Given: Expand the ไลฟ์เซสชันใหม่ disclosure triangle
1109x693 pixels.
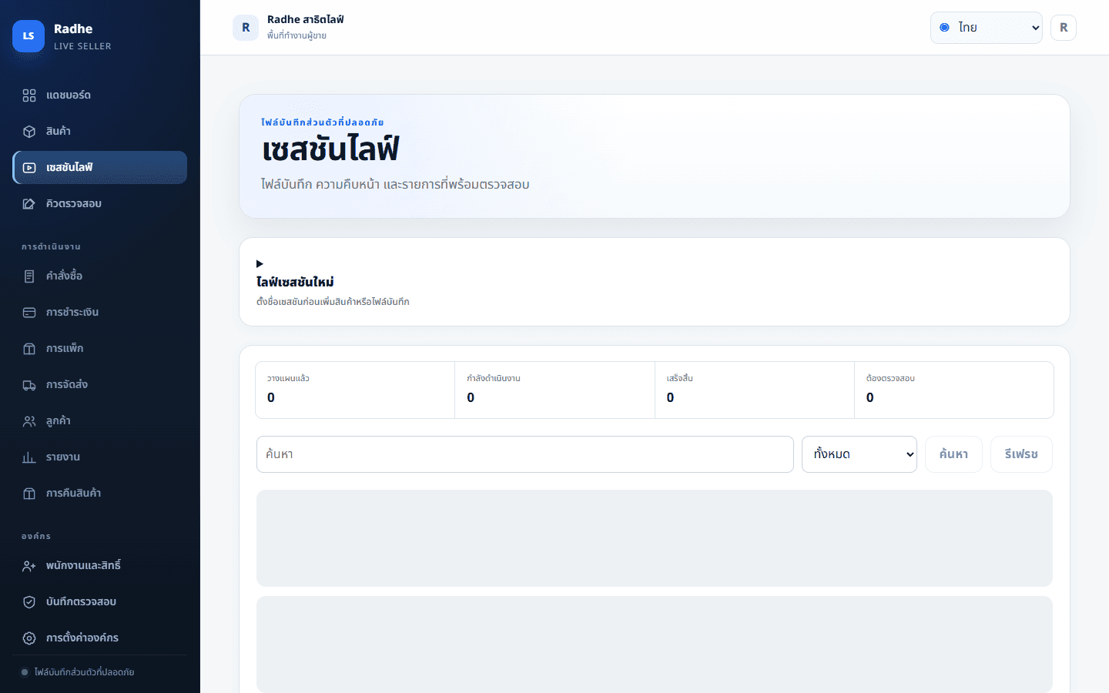Looking at the screenshot, I should pos(260,264).
